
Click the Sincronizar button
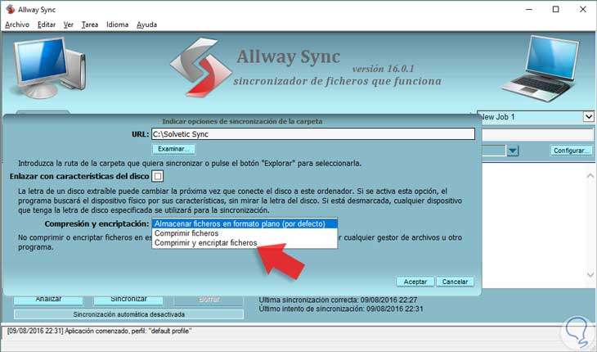(128, 300)
